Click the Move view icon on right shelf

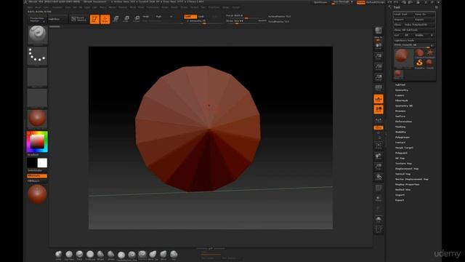point(379,156)
